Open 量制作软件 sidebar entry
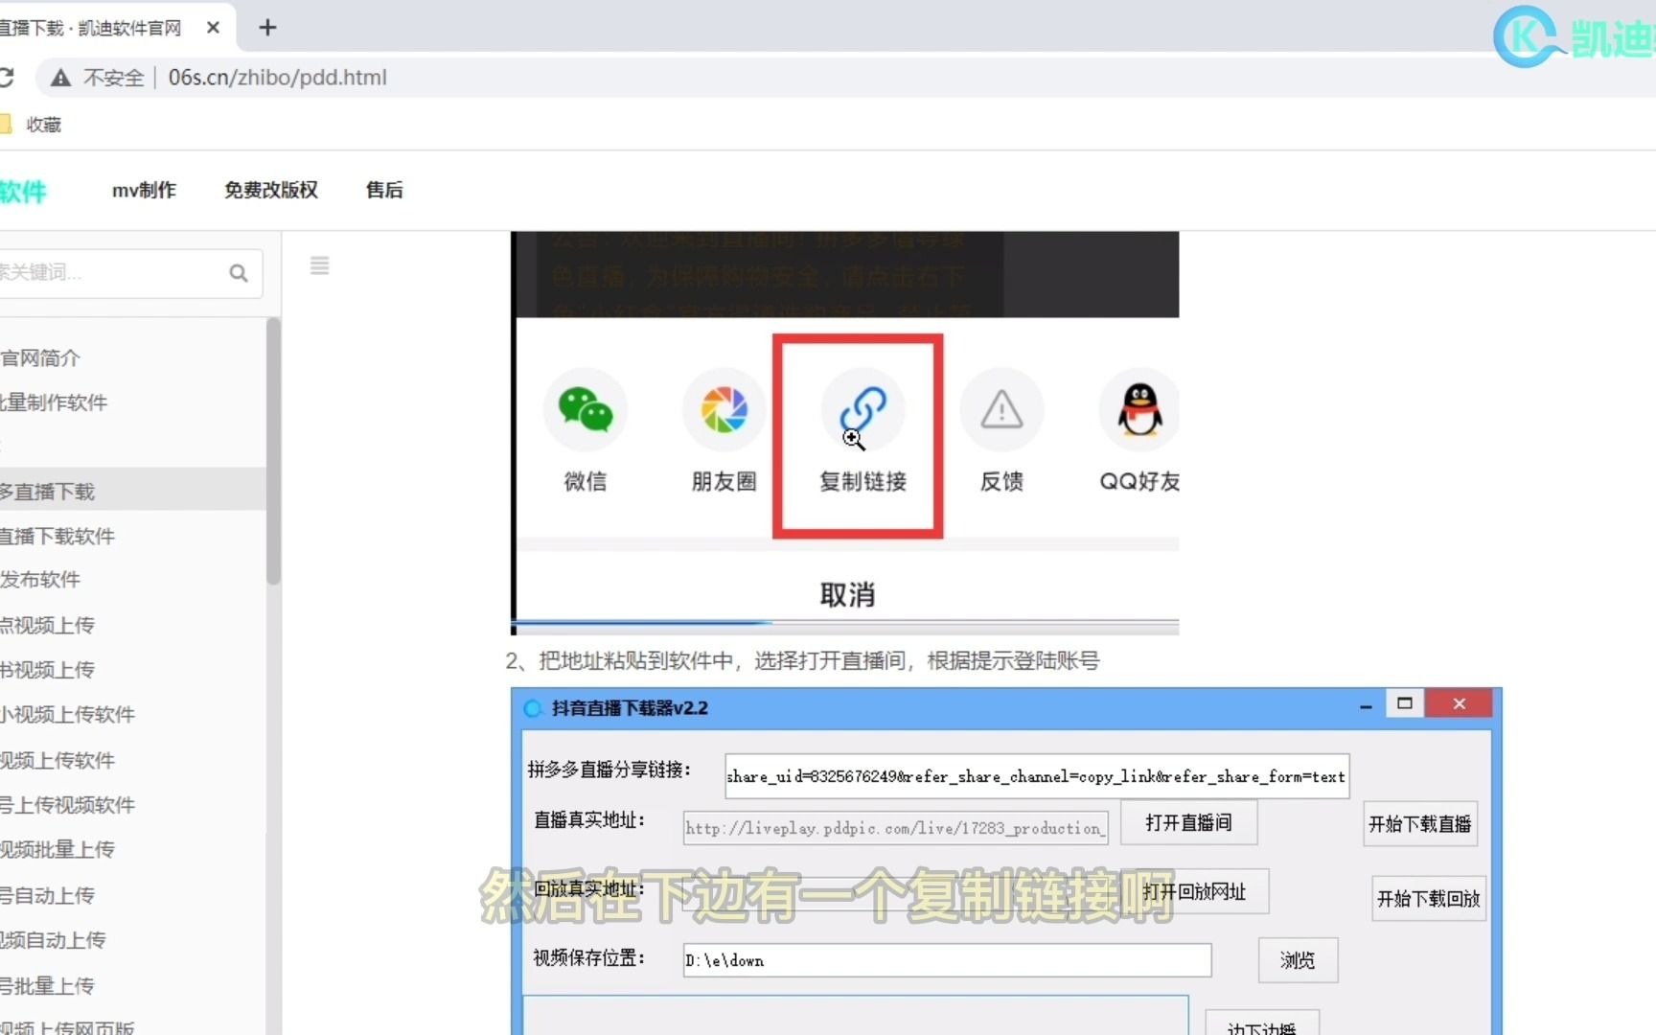This screenshot has height=1035, width=1656. click(x=54, y=402)
